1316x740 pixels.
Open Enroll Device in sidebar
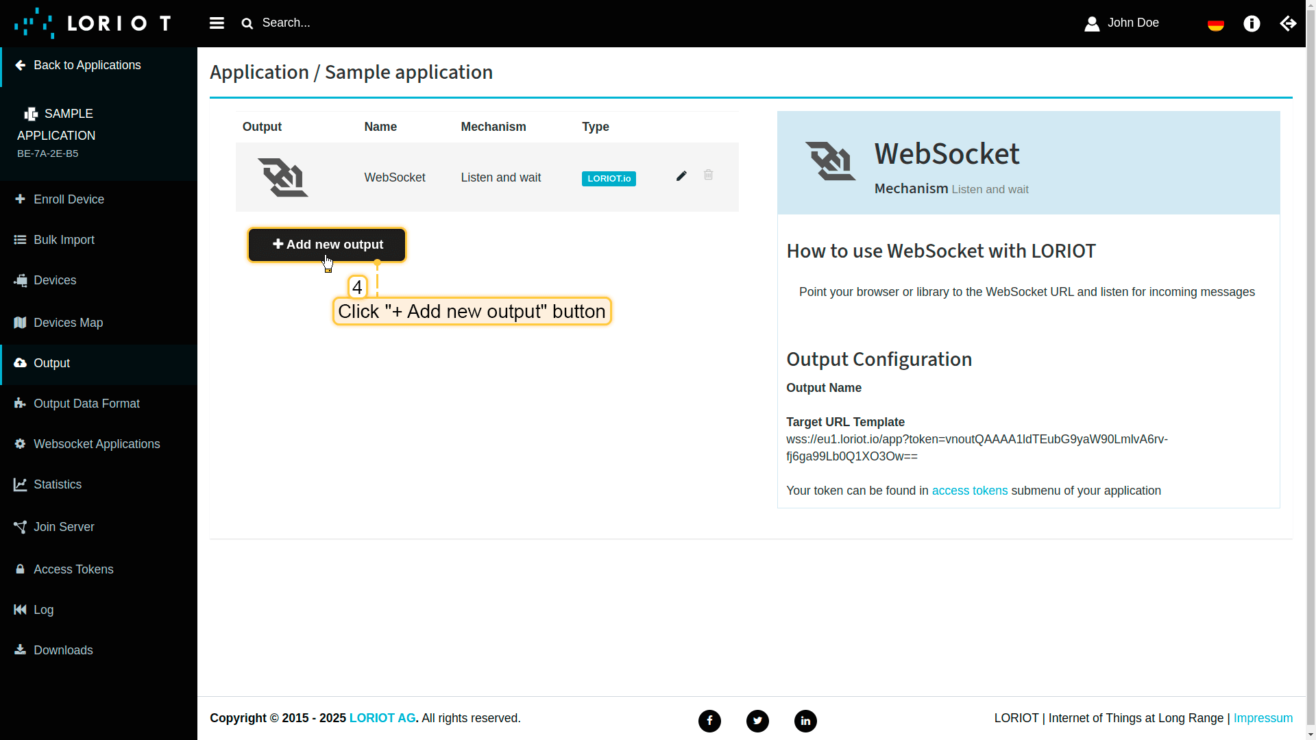pyautogui.click(x=69, y=199)
